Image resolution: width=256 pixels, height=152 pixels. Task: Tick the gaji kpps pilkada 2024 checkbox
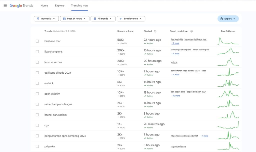coord(37,73)
